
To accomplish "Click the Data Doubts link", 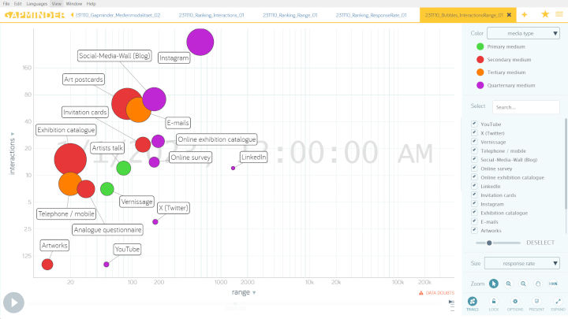I will pos(437,293).
